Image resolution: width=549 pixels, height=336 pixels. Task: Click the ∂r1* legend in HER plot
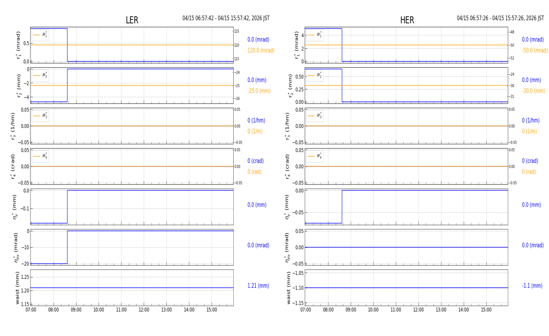[x=315, y=35]
